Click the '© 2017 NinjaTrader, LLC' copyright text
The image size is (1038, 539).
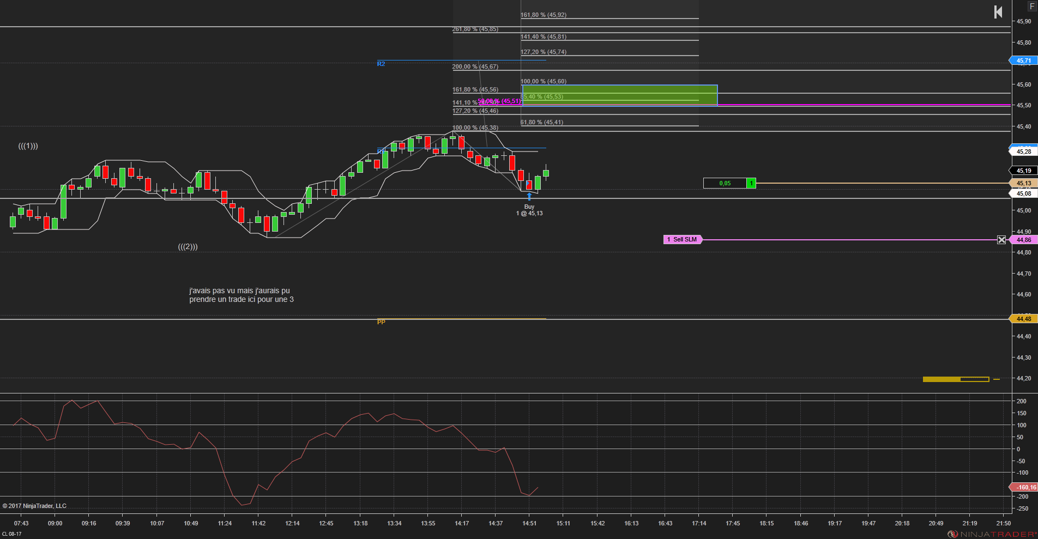click(x=34, y=506)
